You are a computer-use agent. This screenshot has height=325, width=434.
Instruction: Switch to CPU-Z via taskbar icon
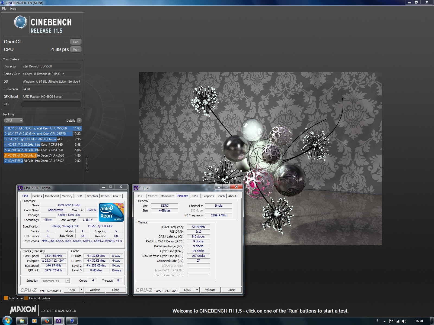coord(59,321)
